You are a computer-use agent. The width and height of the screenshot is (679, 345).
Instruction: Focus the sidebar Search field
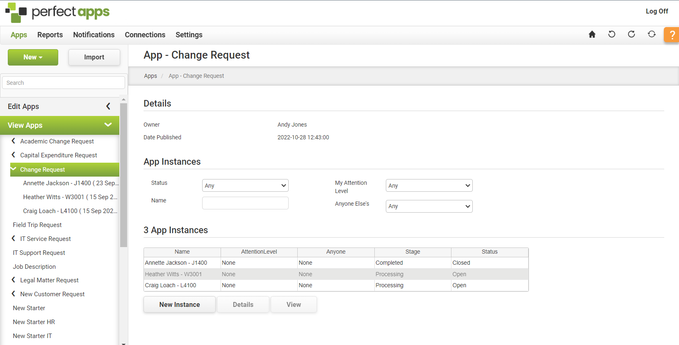click(x=64, y=83)
